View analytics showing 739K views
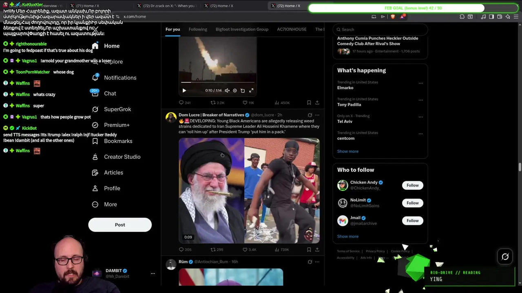Image resolution: width=522 pixels, height=293 pixels. pyautogui.click(x=282, y=249)
